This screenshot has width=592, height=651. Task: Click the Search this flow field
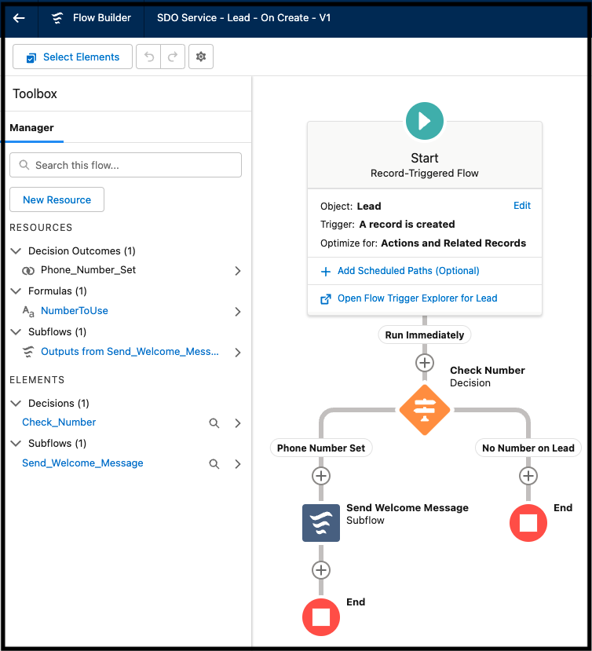coord(126,165)
